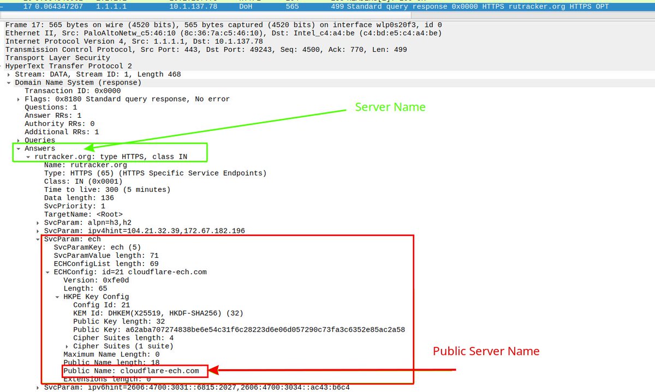The height and width of the screenshot is (392, 655).
Task: Select Length: 65 field
Action: 86,288
